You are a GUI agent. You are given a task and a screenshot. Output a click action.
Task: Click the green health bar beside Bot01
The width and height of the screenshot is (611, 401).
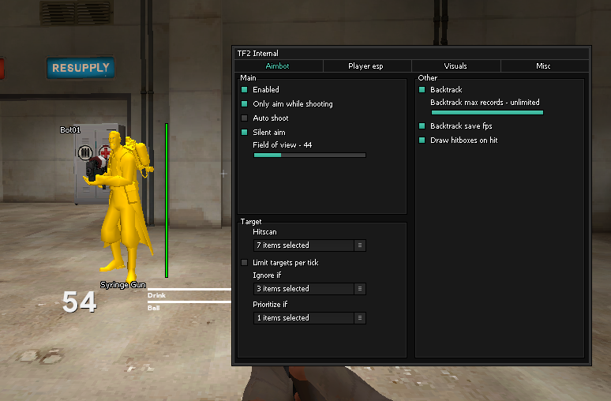point(167,200)
